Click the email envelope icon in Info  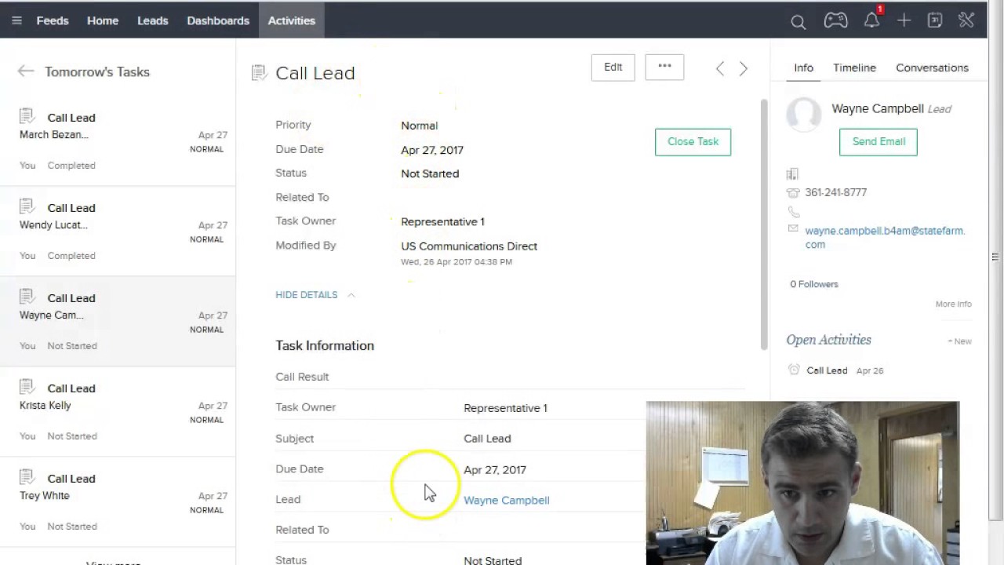(x=793, y=229)
